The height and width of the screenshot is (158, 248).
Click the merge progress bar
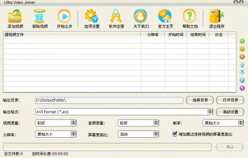pyautogui.click(x=107, y=147)
